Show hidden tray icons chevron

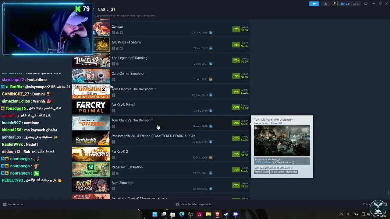pyautogui.click(x=341, y=214)
